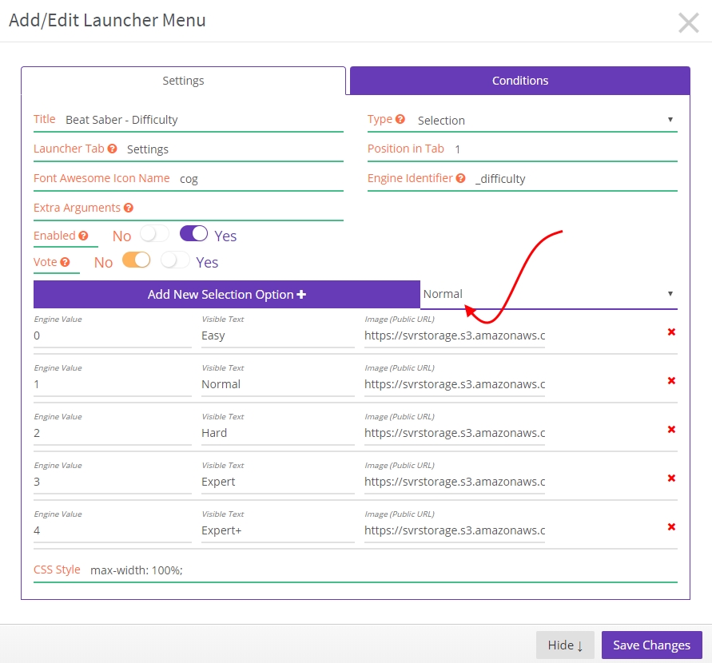This screenshot has height=663, width=712.
Task: Set Vote toggle to Yes
Action: [x=175, y=260]
